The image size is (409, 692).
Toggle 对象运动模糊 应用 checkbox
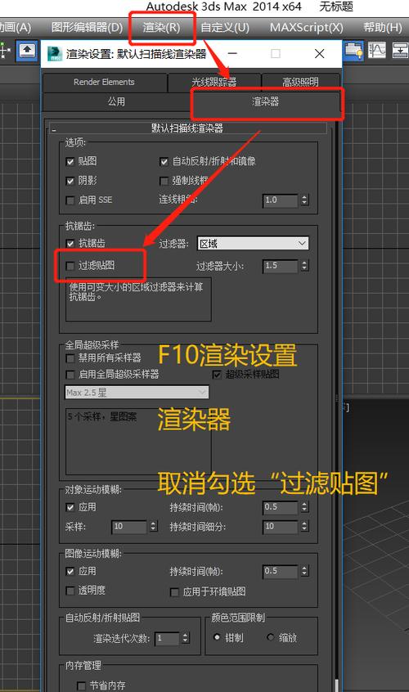coord(70,507)
